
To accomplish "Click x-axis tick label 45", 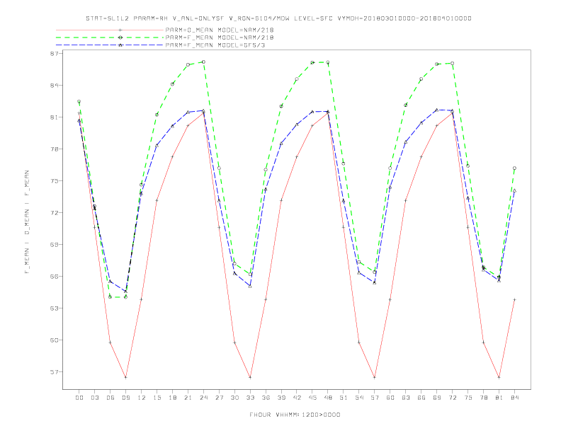I will pyautogui.click(x=312, y=398).
